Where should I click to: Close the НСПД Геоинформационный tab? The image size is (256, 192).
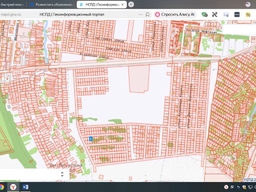122,4
